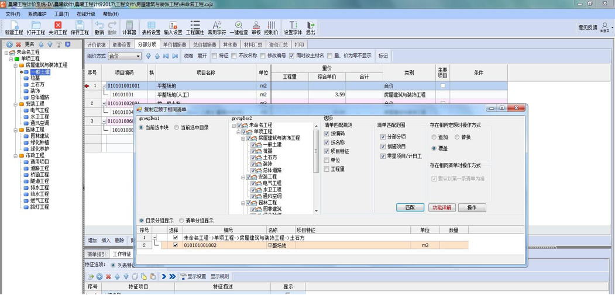This screenshot has height=306, width=615.
Task: Click the hammer icon in project tree toolbar
Action: point(59,44)
